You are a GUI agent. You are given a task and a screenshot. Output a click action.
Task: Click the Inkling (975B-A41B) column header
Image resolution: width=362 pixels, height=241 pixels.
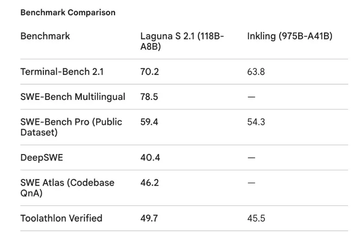pos(290,36)
